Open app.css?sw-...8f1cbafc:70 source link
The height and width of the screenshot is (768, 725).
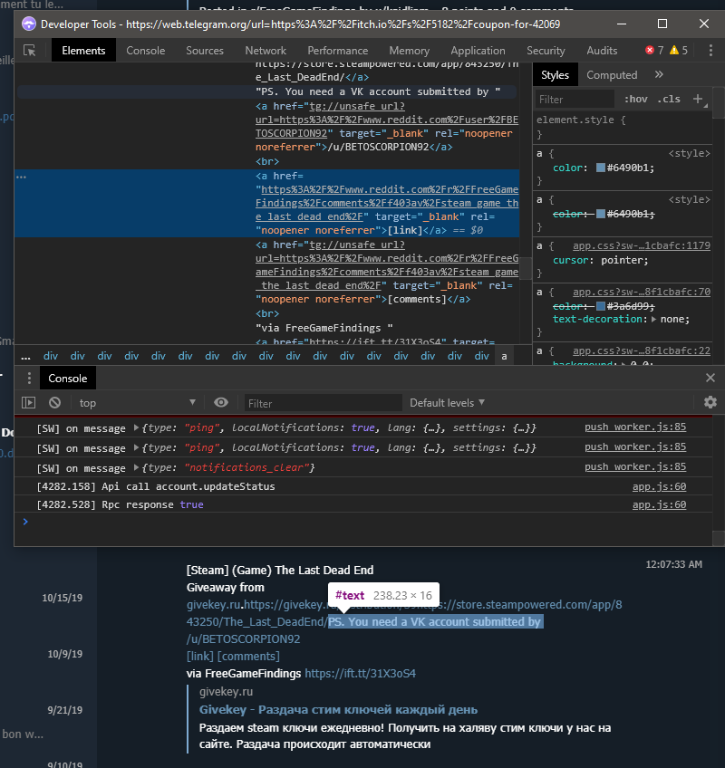coord(642,292)
